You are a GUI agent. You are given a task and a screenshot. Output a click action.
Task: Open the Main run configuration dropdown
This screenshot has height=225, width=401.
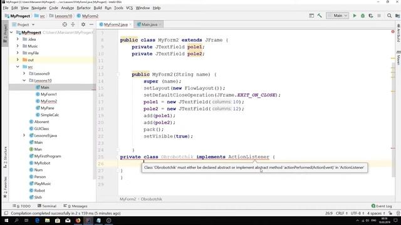pyautogui.click(x=337, y=16)
